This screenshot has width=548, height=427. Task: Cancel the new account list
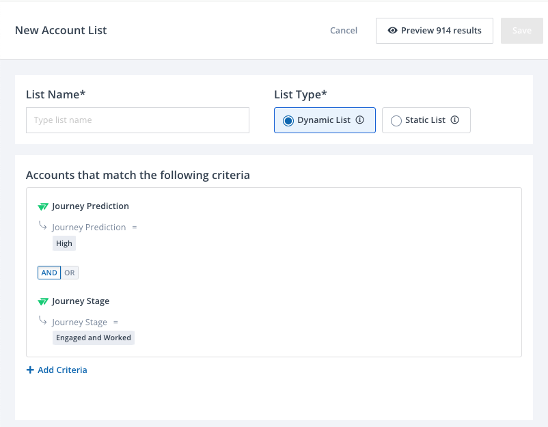coord(344,30)
